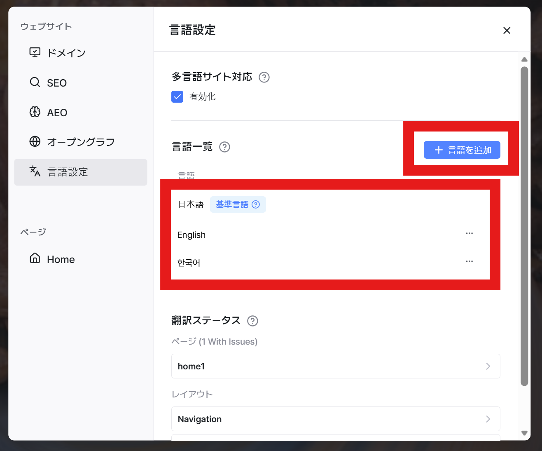Open SEO settings tab
Screen dimensions: 542x451
click(80, 82)
